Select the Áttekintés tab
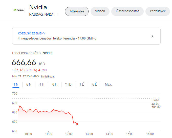 (77, 11)
